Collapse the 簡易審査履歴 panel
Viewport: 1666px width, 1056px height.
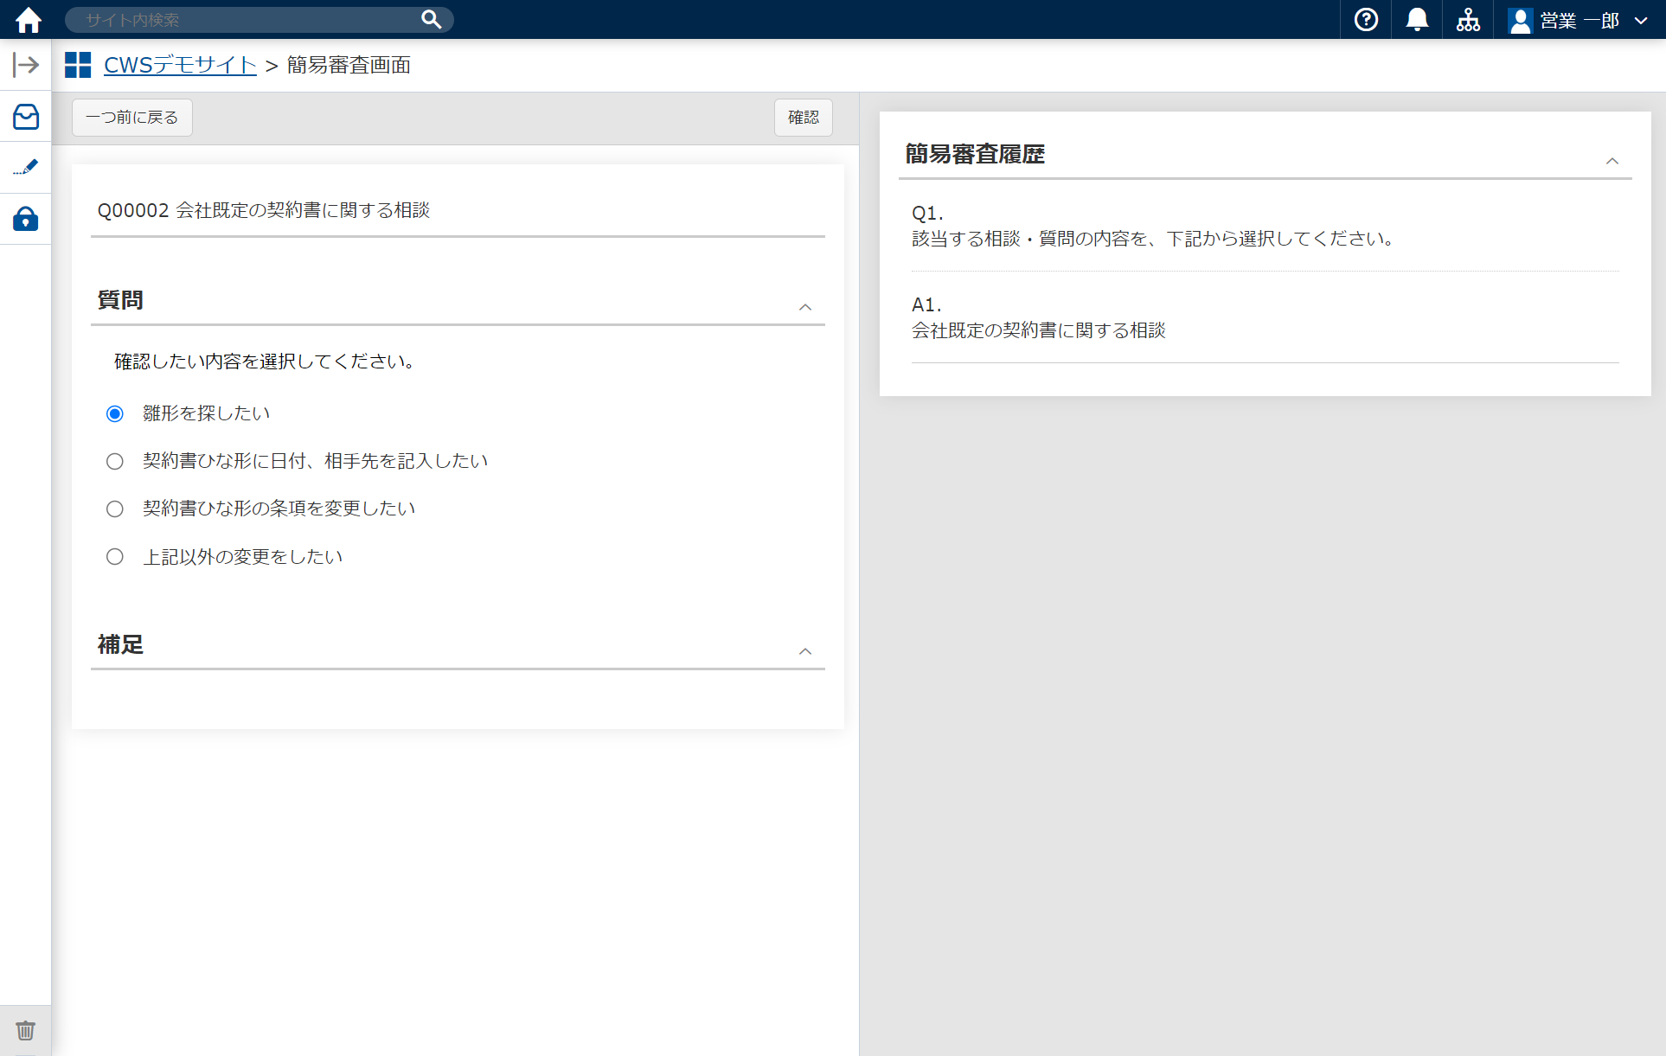(1612, 161)
